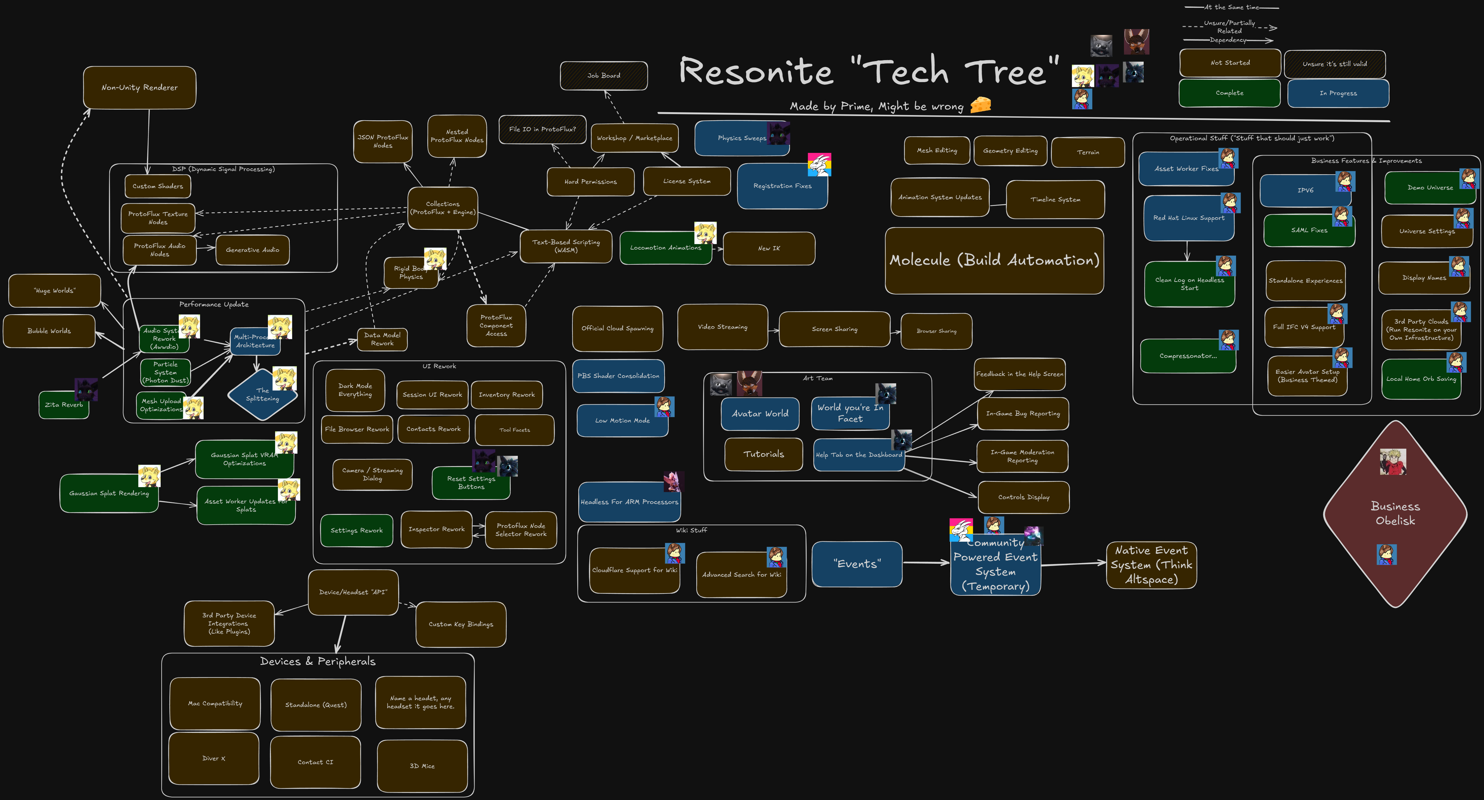Viewport: 1484px width, 800px height.
Task: Click the dragon avatar on Registration Fixes
Action: tap(819, 164)
